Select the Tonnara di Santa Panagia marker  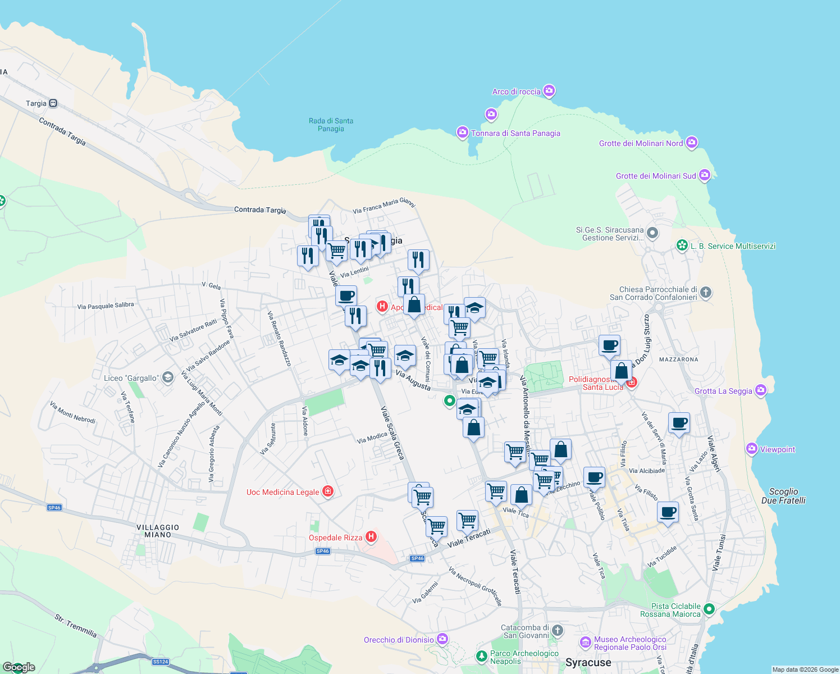(462, 133)
